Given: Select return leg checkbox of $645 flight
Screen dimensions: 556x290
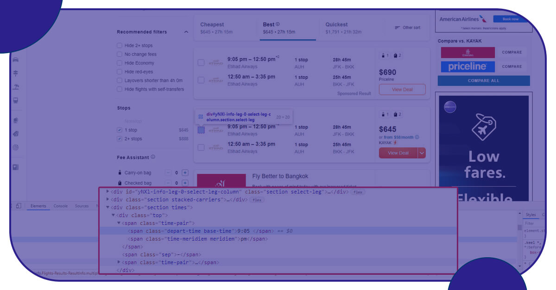Looking at the screenshot, I should (201, 148).
